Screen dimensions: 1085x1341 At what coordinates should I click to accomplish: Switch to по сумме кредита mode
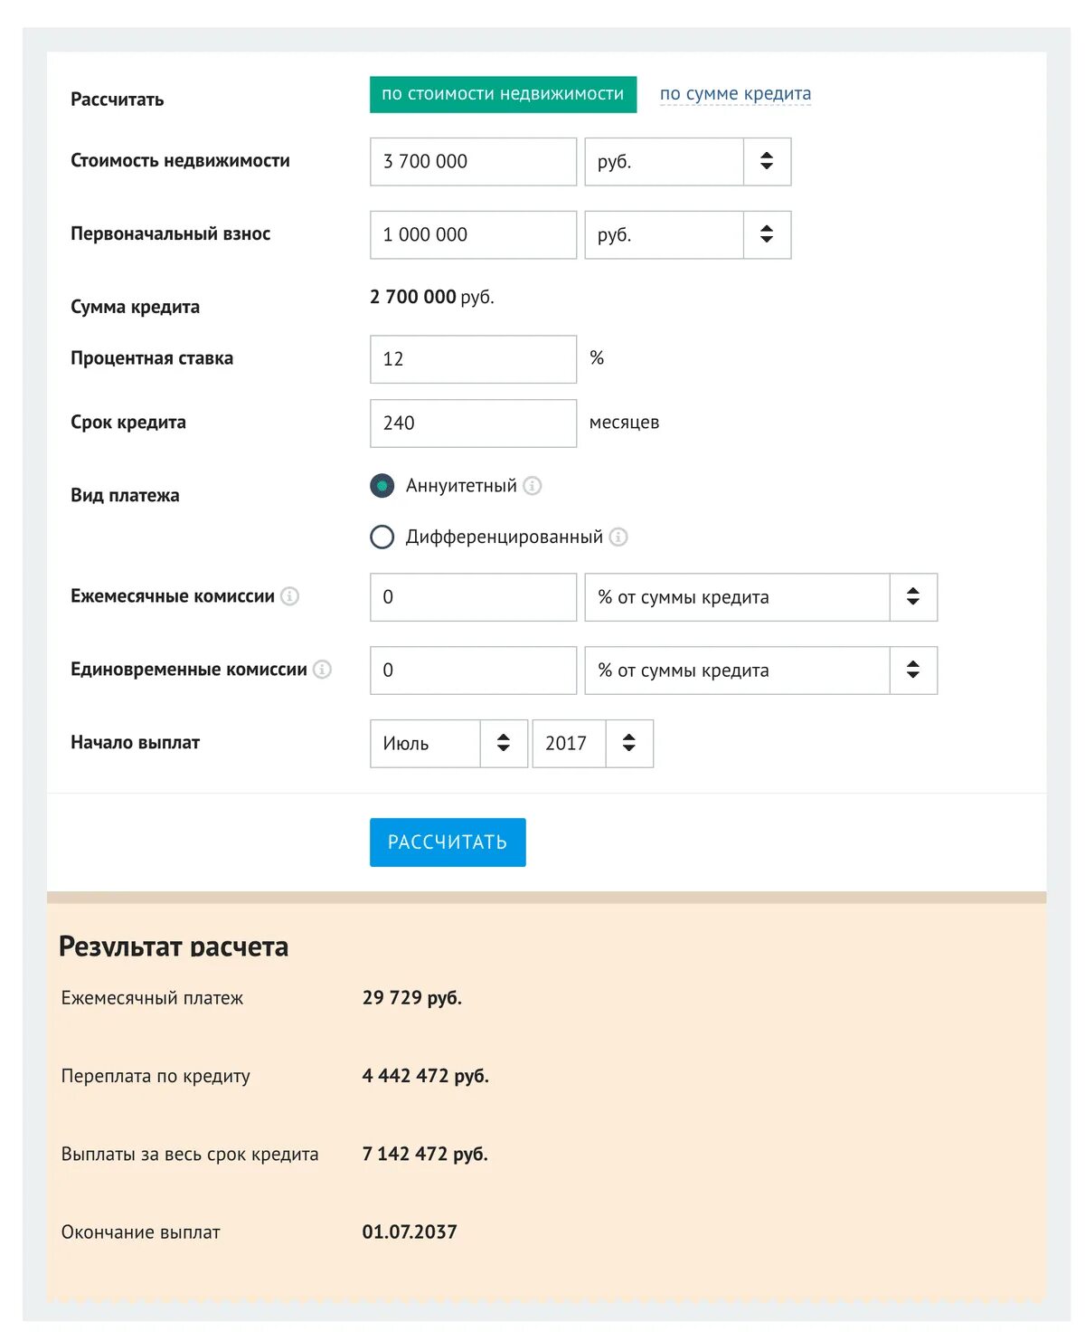coord(735,94)
